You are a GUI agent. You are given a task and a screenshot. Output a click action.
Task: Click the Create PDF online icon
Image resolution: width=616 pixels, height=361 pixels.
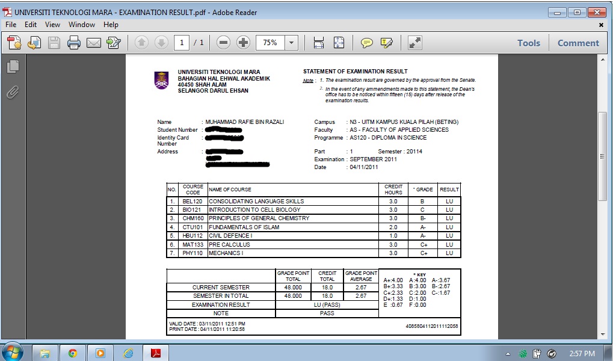(14, 43)
